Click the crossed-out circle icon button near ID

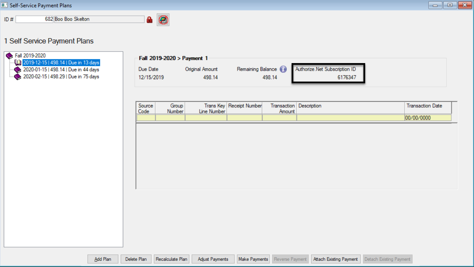click(163, 20)
